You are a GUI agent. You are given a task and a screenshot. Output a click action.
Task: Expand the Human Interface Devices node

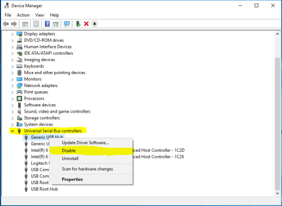coord(12,47)
